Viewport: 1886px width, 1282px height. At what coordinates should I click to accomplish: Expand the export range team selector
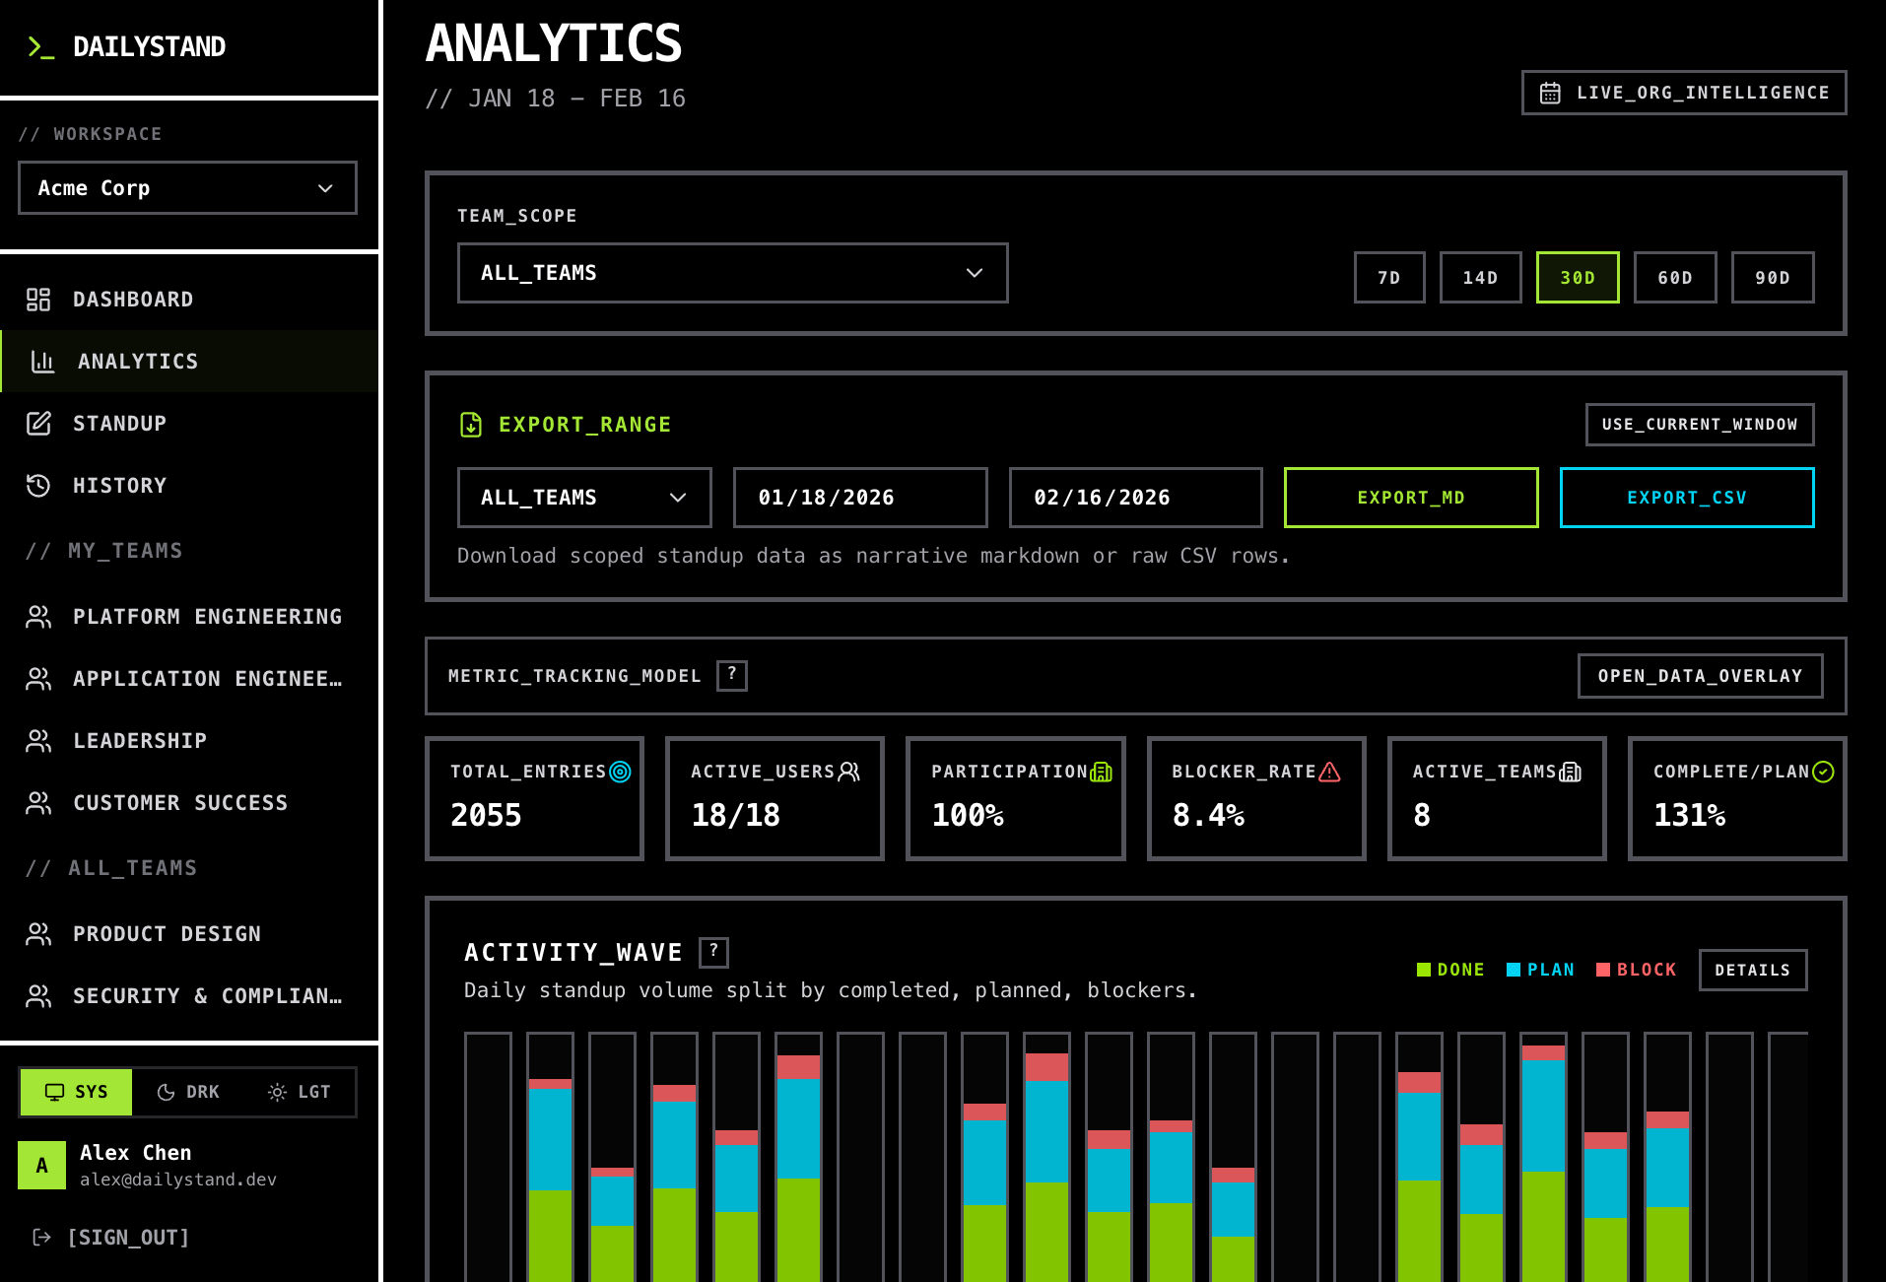(583, 498)
